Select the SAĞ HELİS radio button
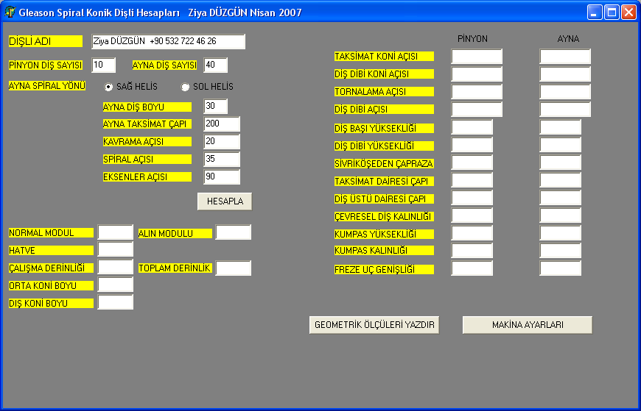The image size is (641, 411). 109,87
